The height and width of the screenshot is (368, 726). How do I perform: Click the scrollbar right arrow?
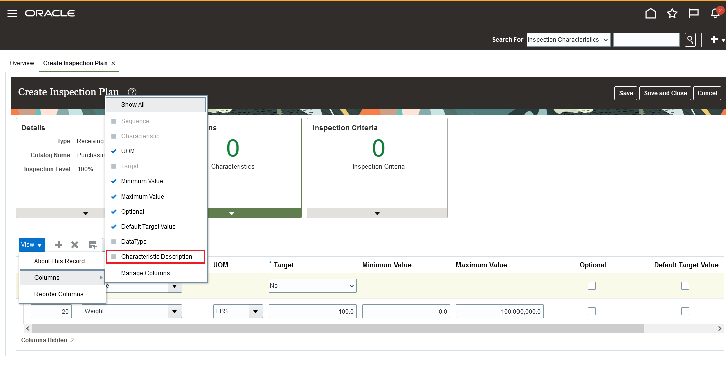point(720,329)
